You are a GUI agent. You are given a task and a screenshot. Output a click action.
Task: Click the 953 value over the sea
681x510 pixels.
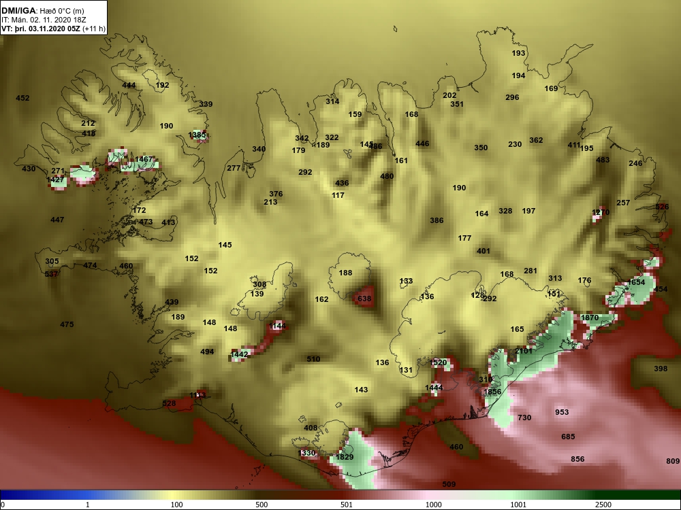coord(562,412)
